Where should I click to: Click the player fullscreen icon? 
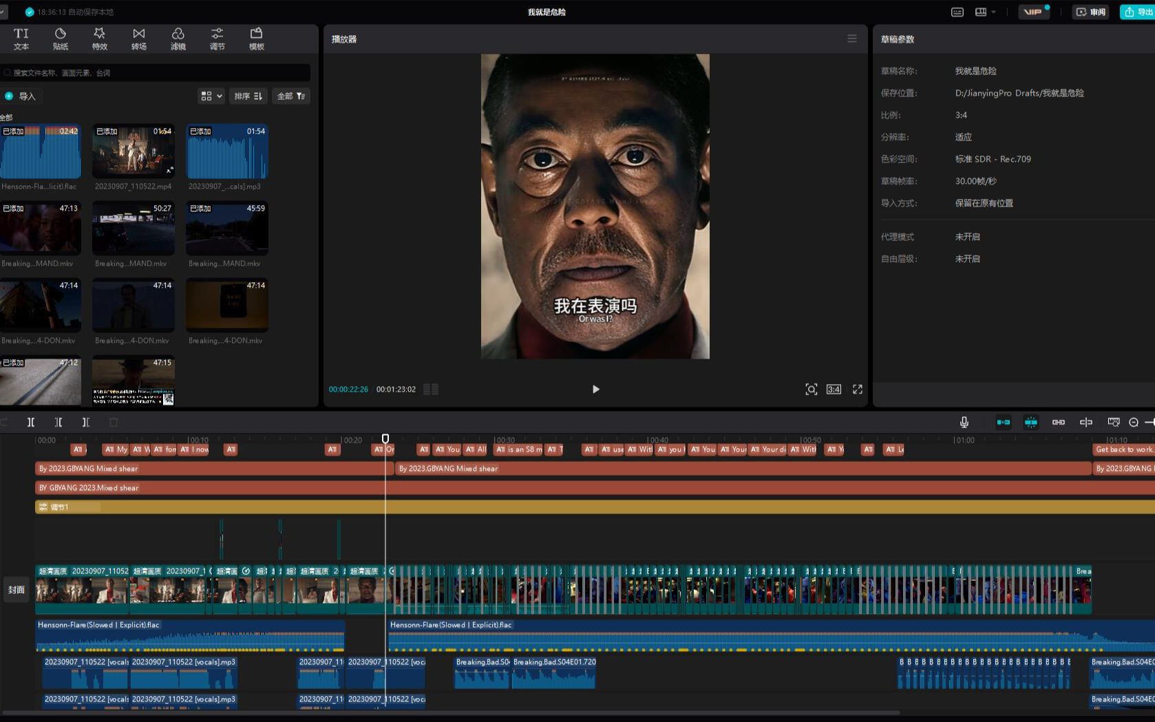[858, 390]
